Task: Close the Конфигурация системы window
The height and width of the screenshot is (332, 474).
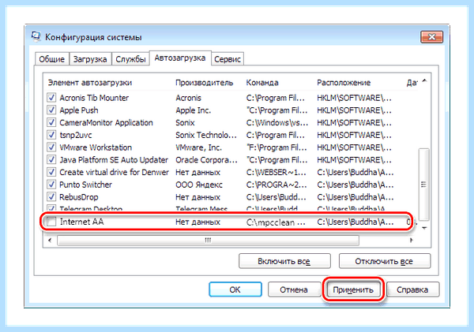Action: (x=431, y=37)
